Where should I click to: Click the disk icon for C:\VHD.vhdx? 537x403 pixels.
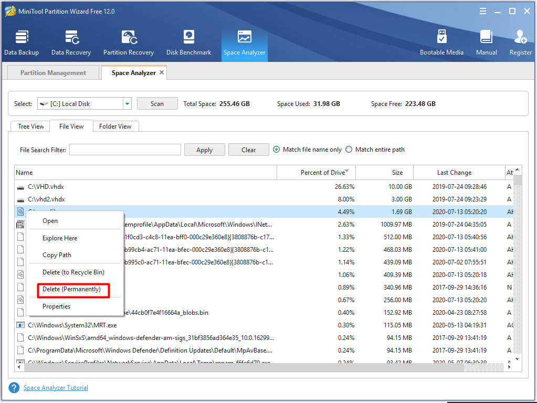point(20,187)
